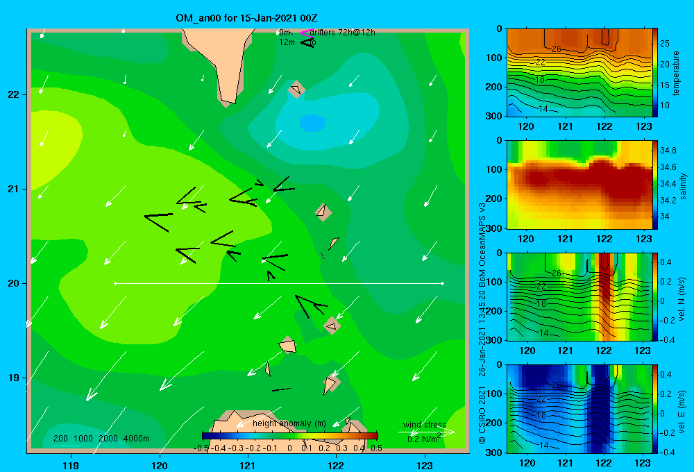694x472 pixels.
Task: Click longitude "119" on main map axis
Action: click(71, 465)
